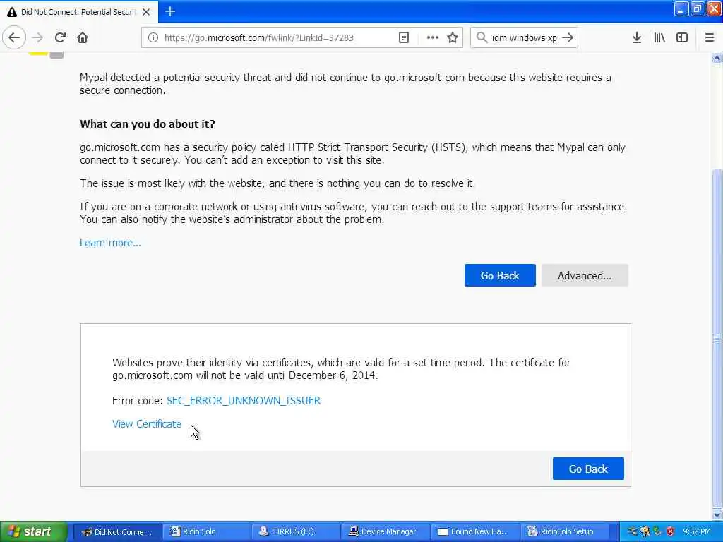The width and height of the screenshot is (723, 542).
Task: Open the View Certificate link
Action: click(147, 423)
